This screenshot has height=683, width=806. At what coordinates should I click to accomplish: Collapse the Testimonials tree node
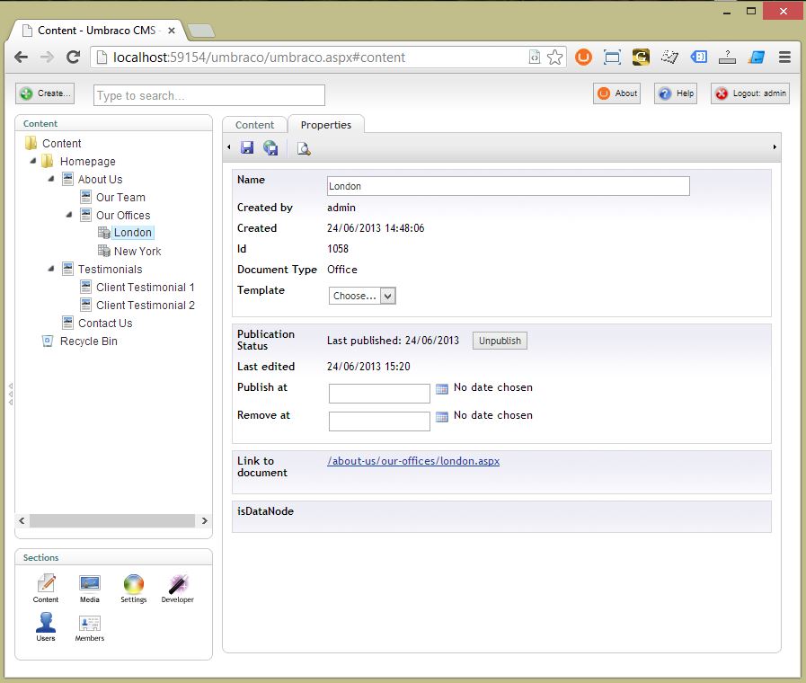51,269
